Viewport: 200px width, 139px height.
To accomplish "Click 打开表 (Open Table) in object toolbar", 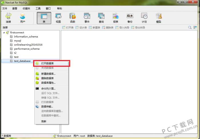I will (68, 27).
